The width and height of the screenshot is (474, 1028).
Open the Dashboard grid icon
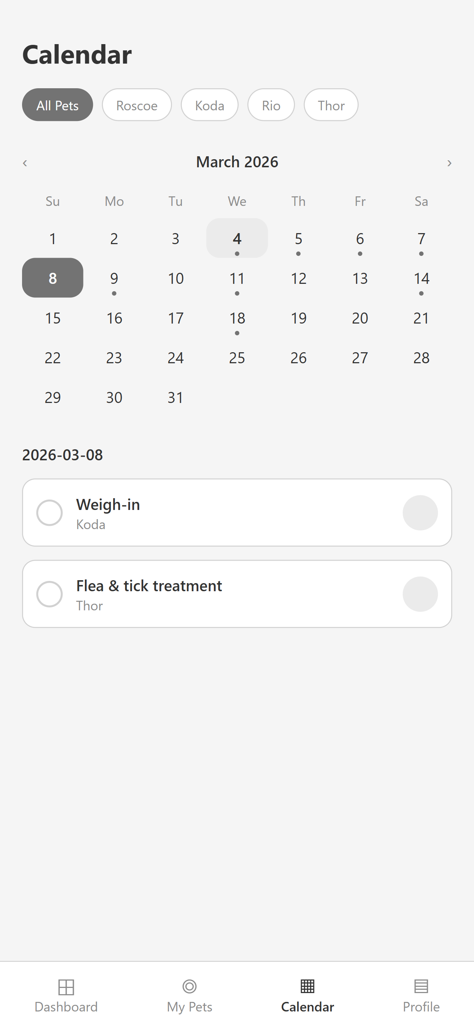[66, 986]
